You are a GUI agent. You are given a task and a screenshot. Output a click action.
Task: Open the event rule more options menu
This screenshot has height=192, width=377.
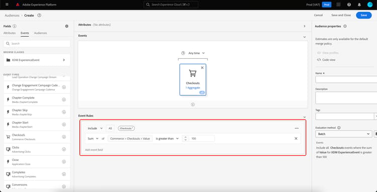pos(297,128)
